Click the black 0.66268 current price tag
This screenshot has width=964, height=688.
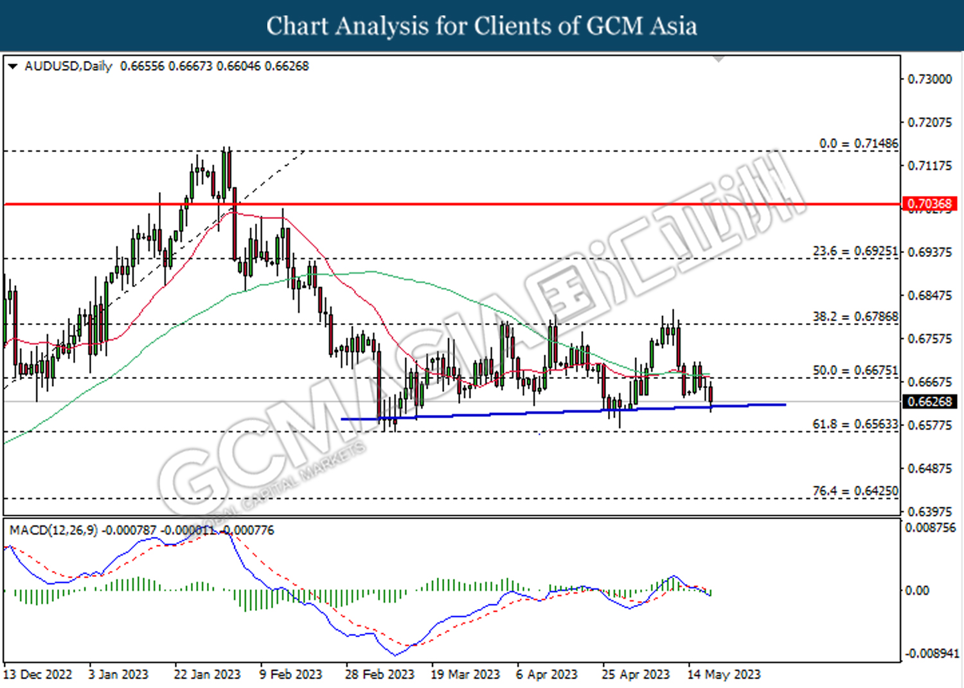coord(929,401)
